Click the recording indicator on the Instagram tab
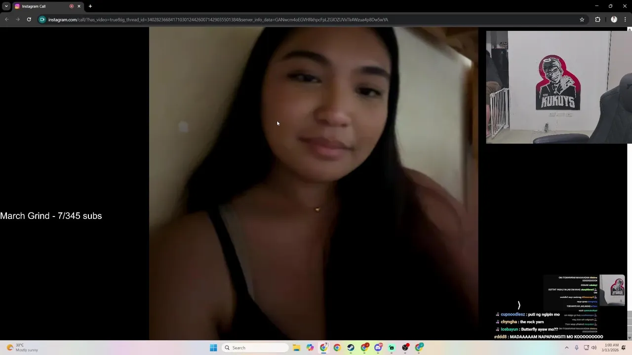 pos(72,6)
